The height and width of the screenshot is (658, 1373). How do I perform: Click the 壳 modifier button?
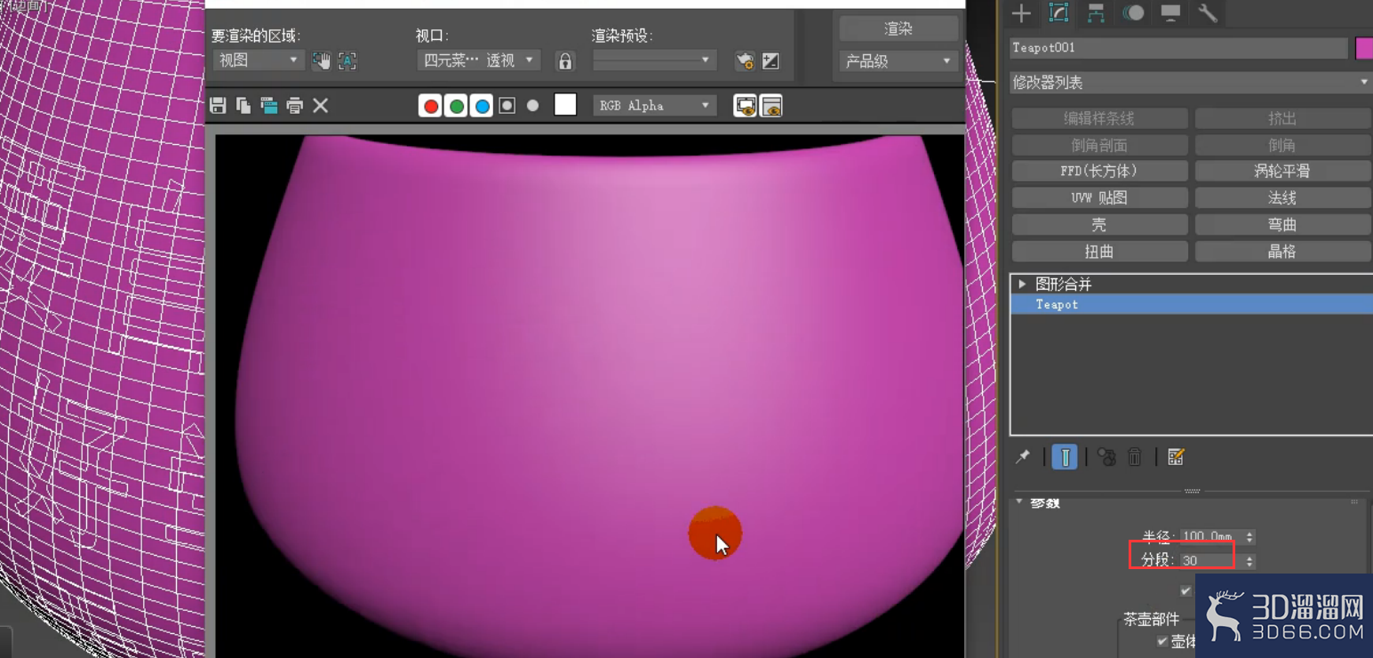[1100, 225]
